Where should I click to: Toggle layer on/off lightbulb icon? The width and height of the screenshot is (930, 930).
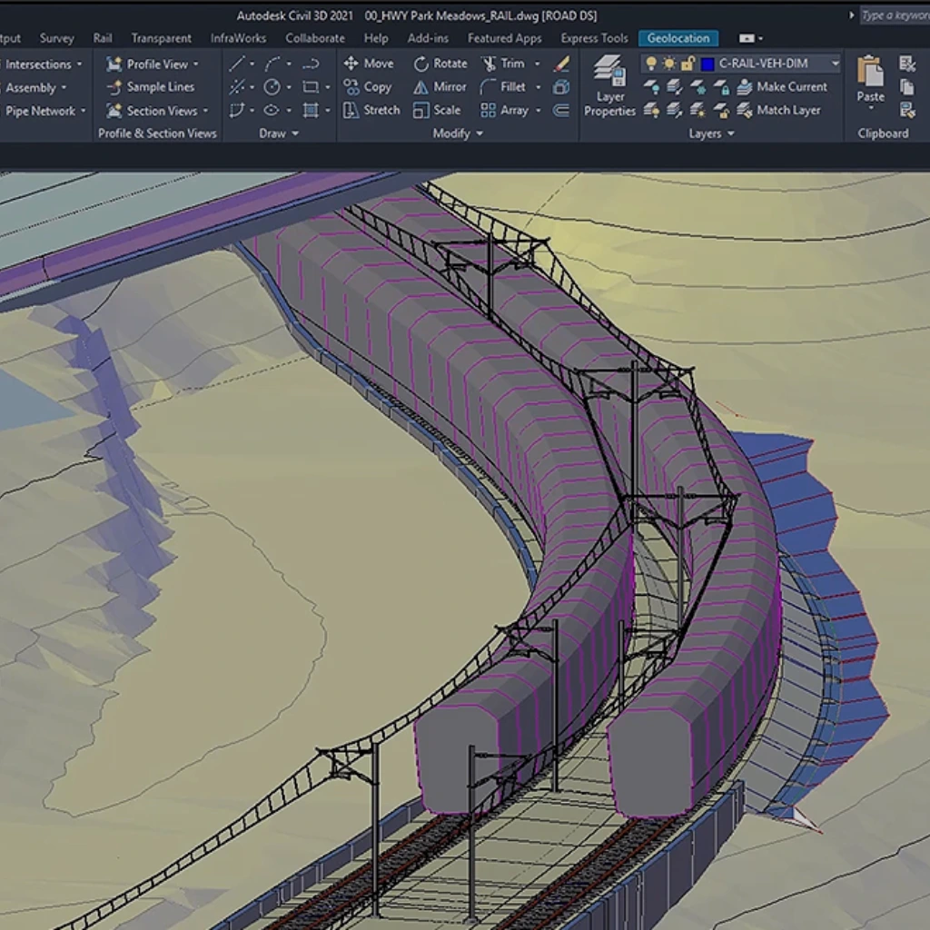[651, 64]
